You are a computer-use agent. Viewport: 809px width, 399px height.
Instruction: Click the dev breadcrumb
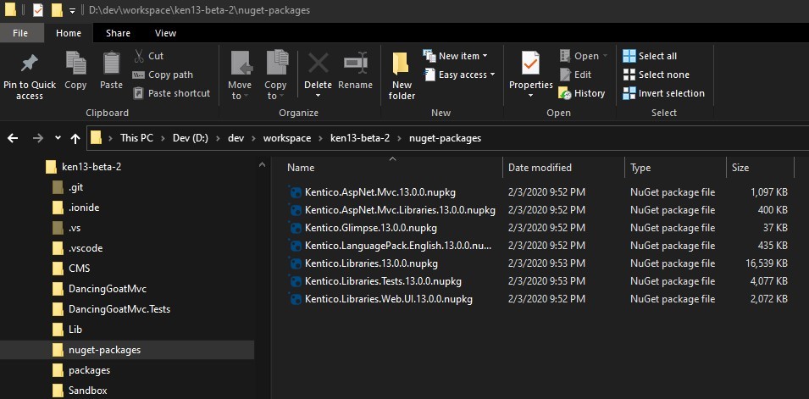coord(235,138)
